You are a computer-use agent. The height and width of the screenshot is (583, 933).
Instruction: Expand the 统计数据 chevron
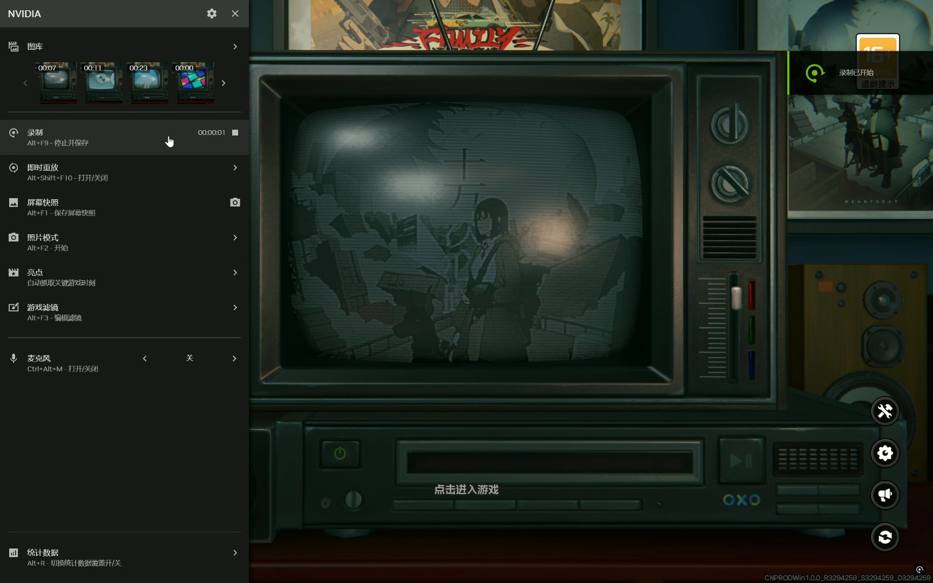point(235,553)
